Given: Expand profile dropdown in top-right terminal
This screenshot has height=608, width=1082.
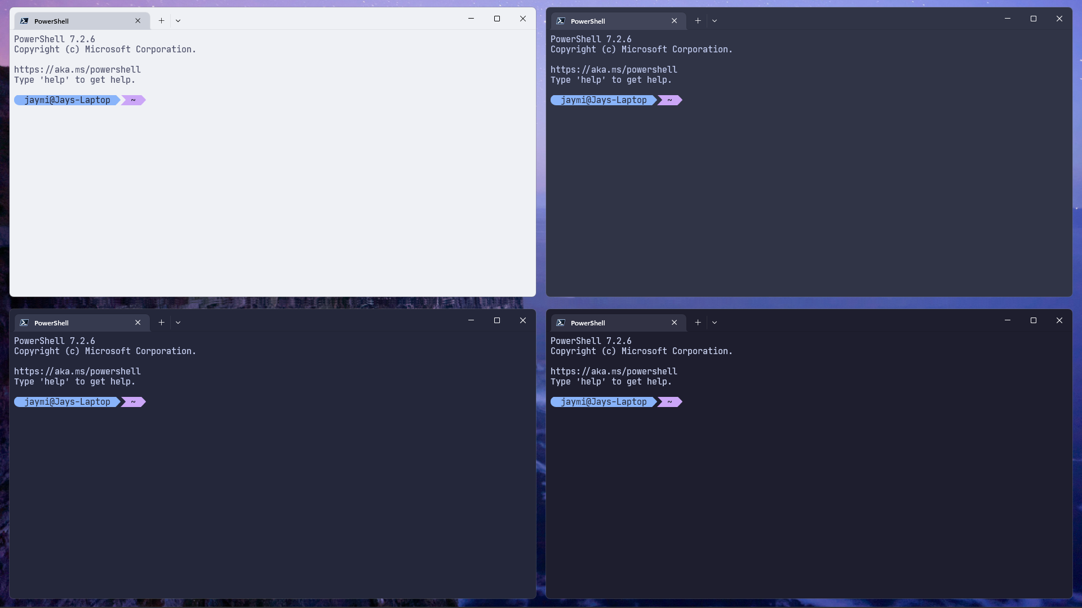Looking at the screenshot, I should pos(715,21).
